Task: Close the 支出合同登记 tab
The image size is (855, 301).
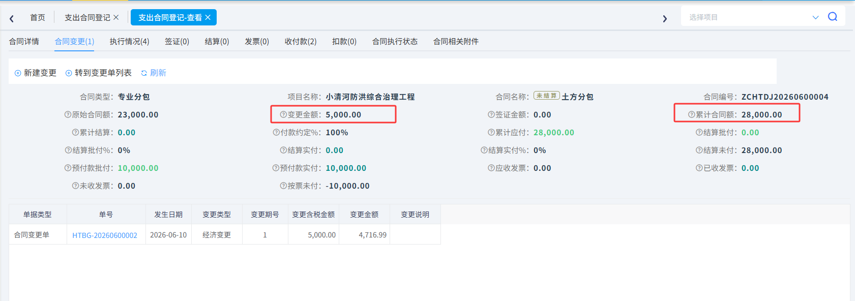Action: pos(116,17)
